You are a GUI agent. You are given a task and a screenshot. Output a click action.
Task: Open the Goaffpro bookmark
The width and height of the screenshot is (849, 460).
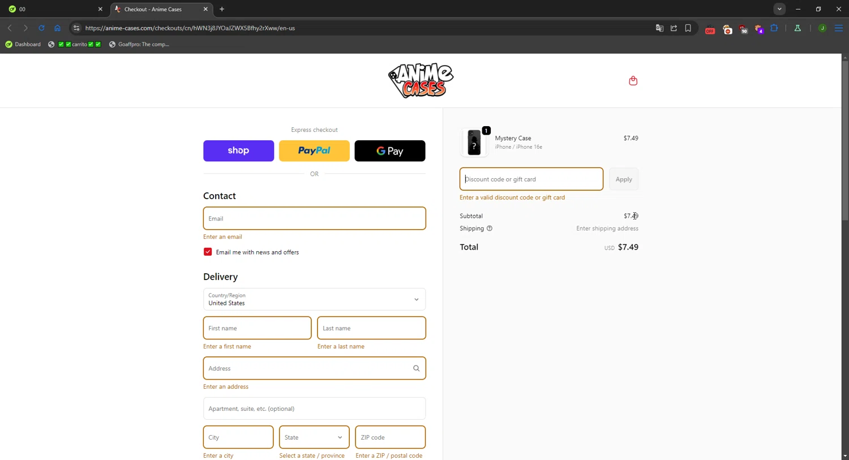[x=139, y=44]
